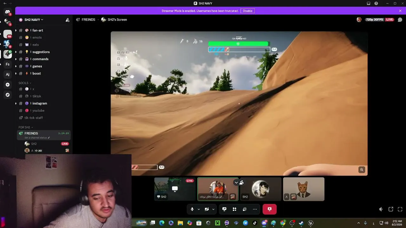Open Microsoft Edge from the taskbar
The image size is (406, 228).
point(162,223)
